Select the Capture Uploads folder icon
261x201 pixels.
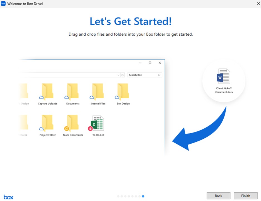click(x=47, y=92)
